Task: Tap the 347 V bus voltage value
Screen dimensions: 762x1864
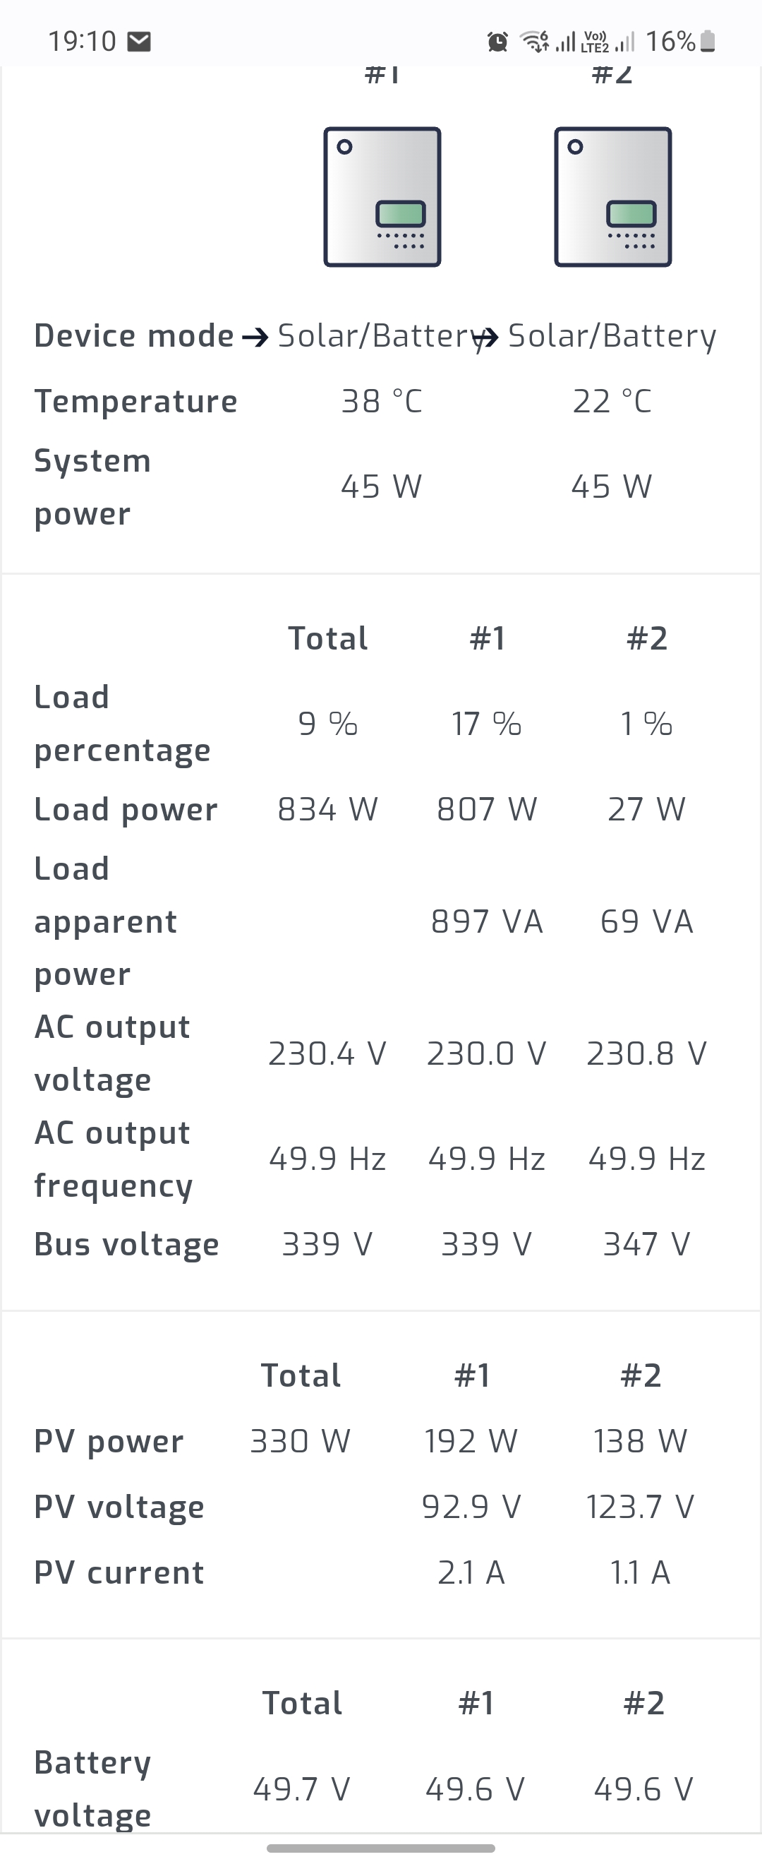Action: 646,1245
